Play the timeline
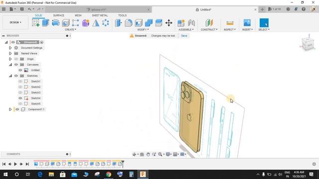 15,164
